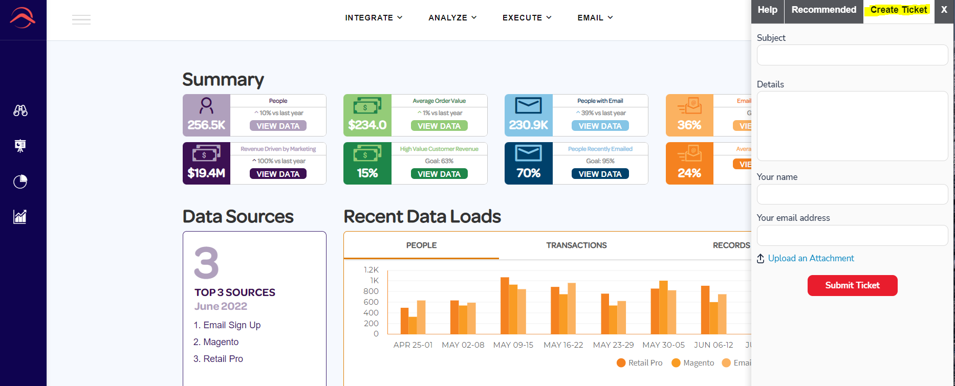Image resolution: width=955 pixels, height=386 pixels.
Task: Click the red logo in top-left corner
Action: 23,18
